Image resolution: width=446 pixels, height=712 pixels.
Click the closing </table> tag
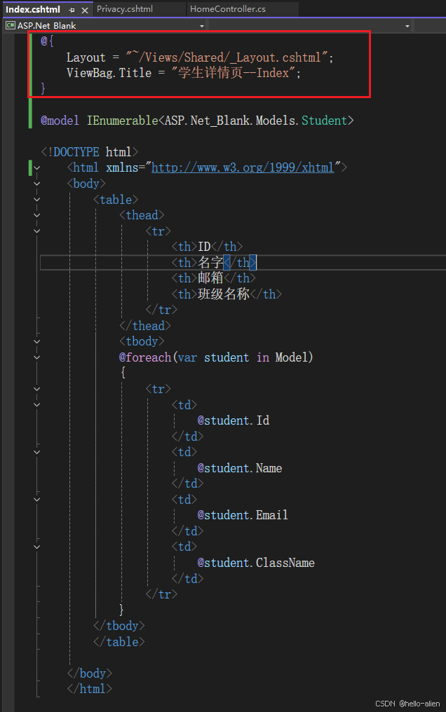[x=119, y=642]
